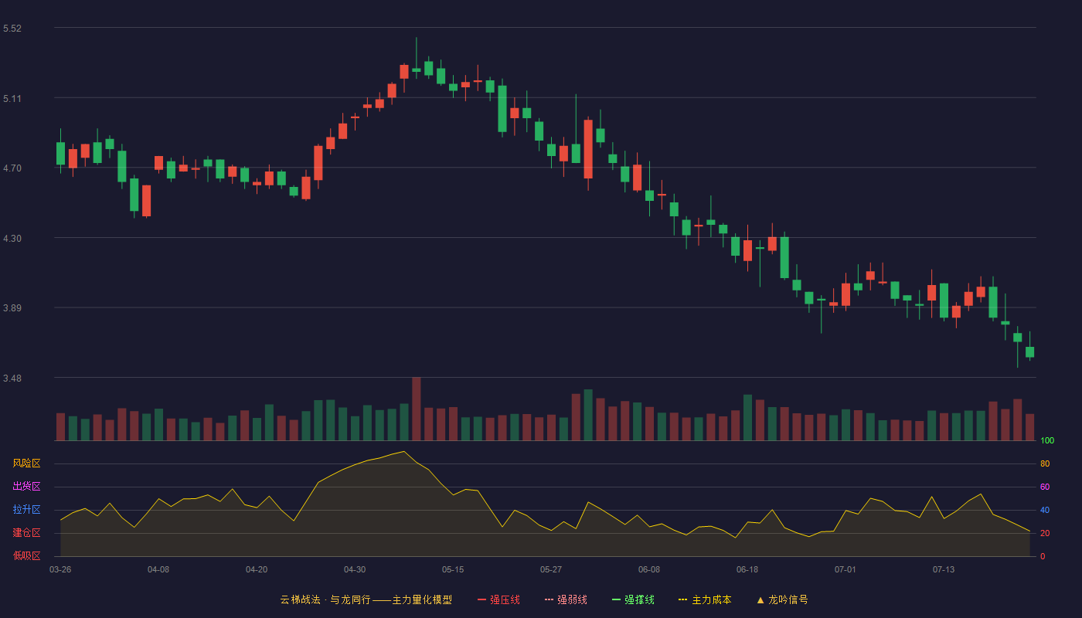This screenshot has width=1082, height=618.
Task: Click the 云梯战法 与龙同行 model title
Action: pyautogui.click(x=366, y=599)
